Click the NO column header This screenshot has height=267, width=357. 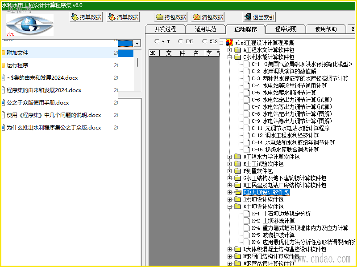(154, 53)
